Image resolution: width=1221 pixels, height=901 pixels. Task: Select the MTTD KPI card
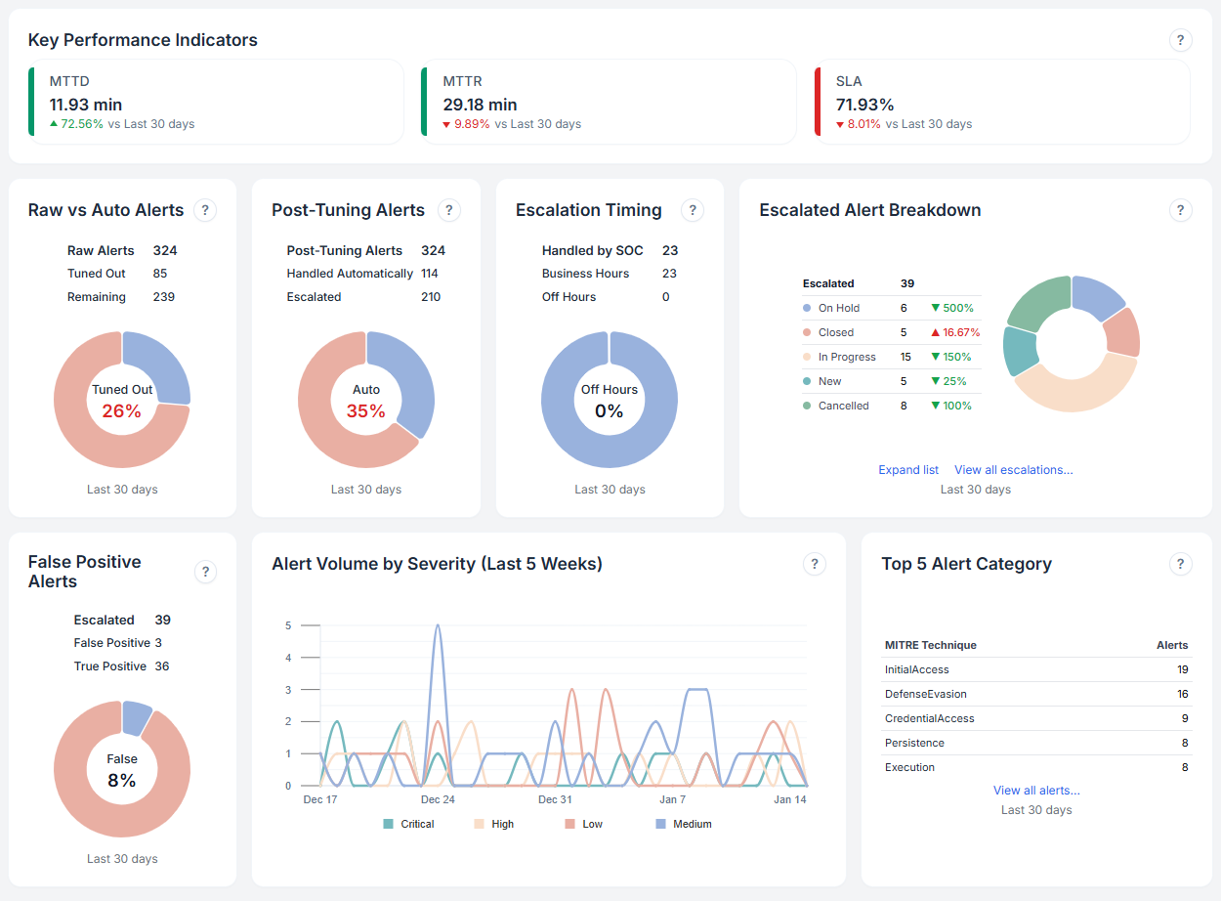point(216,102)
